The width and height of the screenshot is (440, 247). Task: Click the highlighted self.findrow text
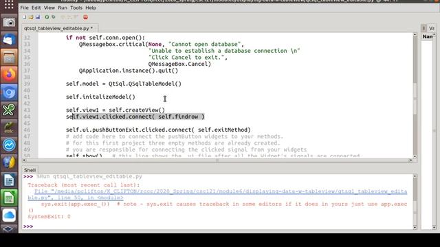[178, 117]
